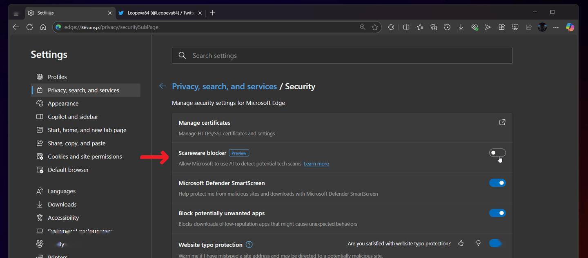
Task: Click the screen capture toolbar icon
Action: (515, 27)
